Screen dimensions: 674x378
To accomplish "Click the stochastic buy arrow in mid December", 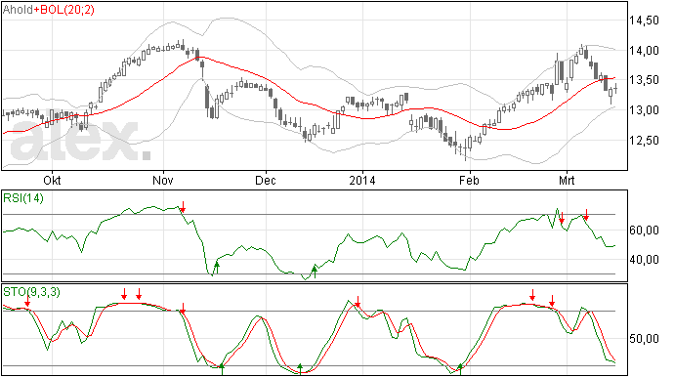I will pos(300,369).
